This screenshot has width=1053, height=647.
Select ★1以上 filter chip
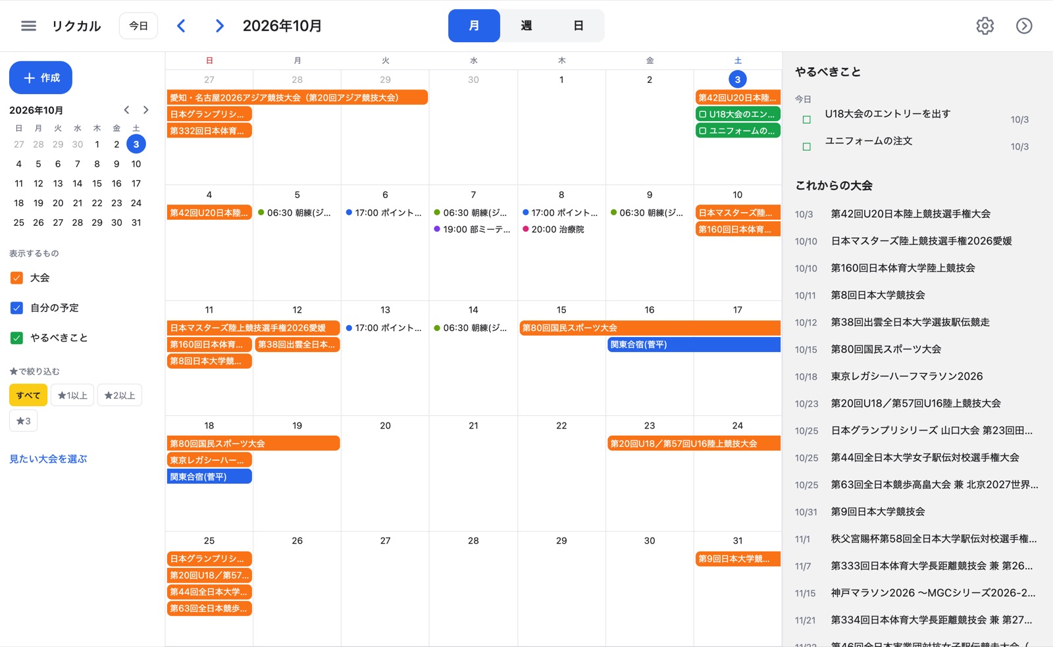pos(72,395)
